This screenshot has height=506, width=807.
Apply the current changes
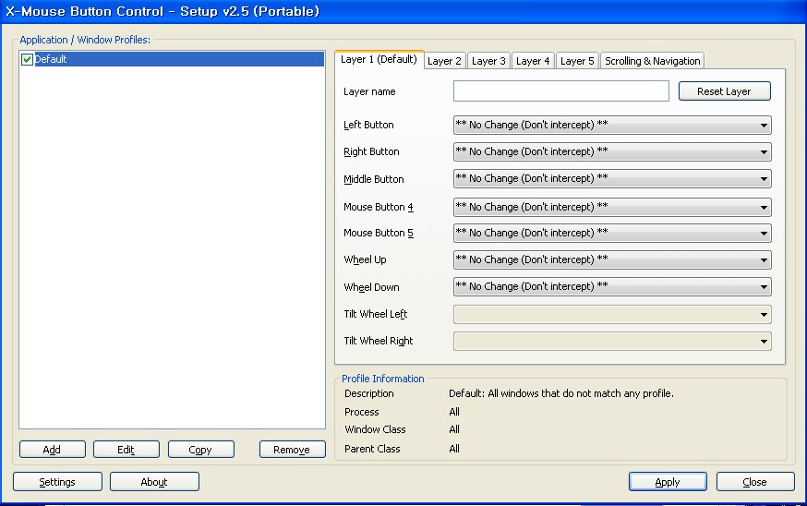(668, 482)
